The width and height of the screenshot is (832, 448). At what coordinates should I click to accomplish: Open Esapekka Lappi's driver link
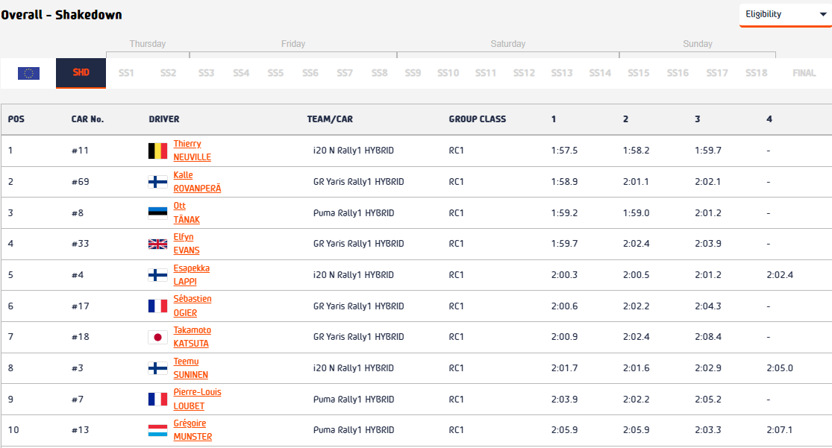click(191, 274)
